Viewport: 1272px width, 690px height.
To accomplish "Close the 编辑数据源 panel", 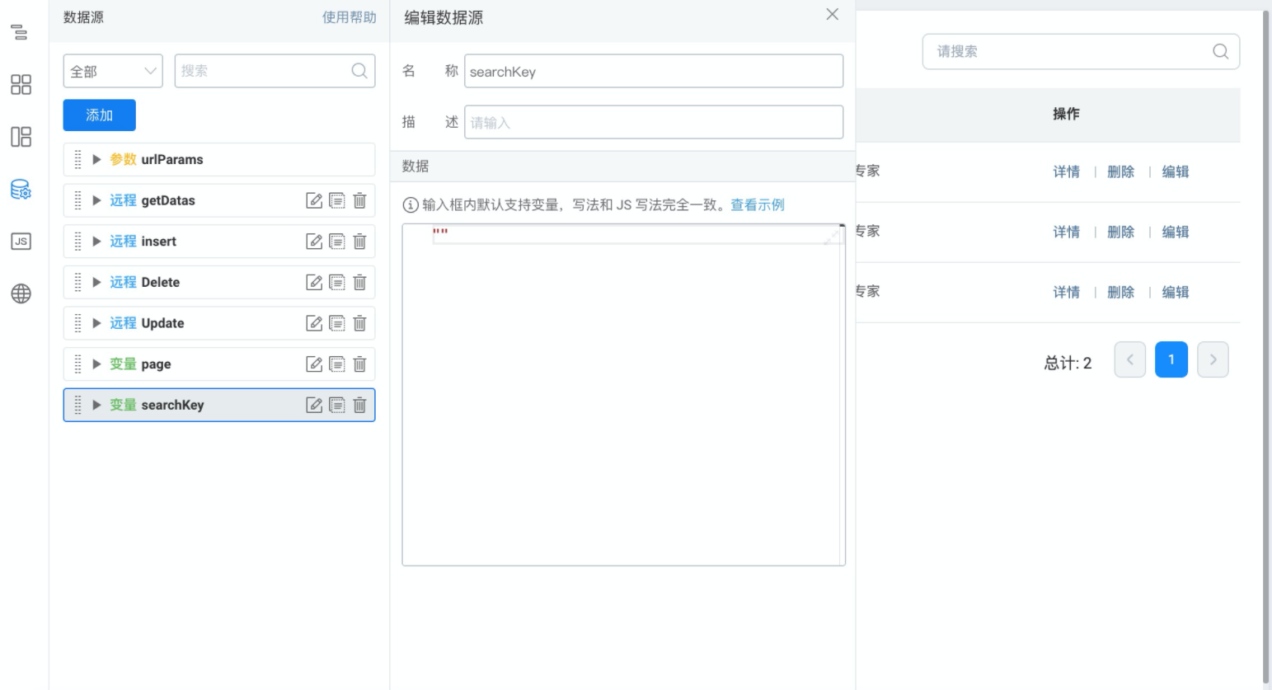I will 833,14.
